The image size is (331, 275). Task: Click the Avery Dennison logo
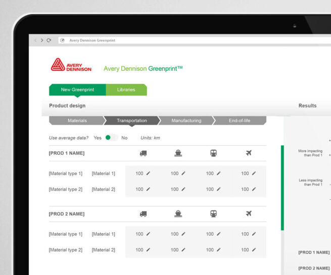[x=71, y=65]
